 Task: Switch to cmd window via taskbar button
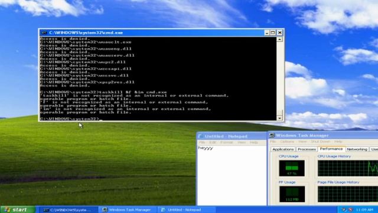[69, 210]
